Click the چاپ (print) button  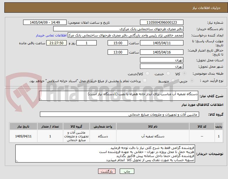tap(127, 171)
